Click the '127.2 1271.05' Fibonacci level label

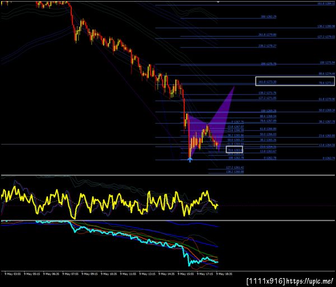(x=268, y=98)
